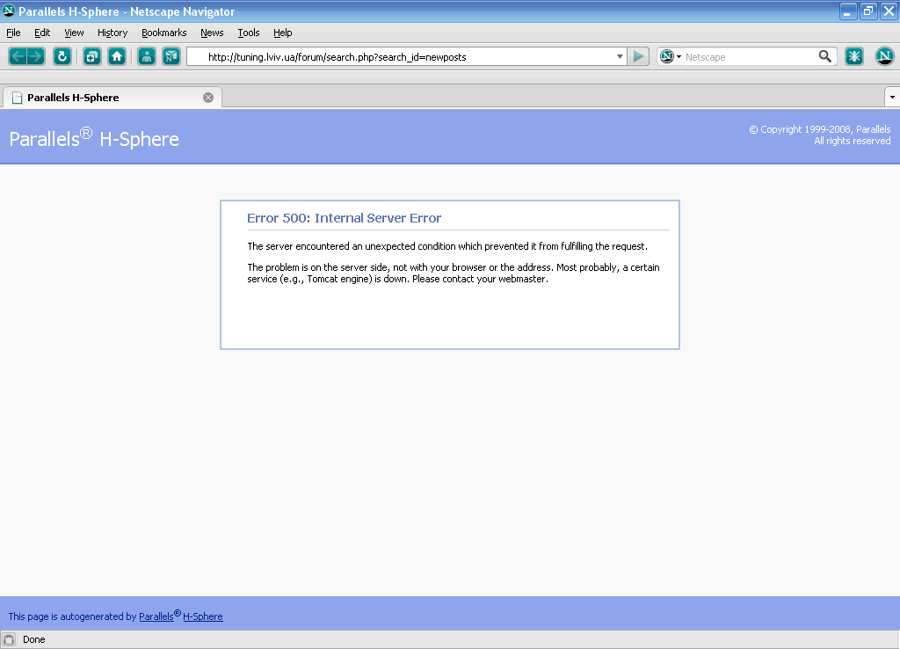This screenshot has width=900, height=649.
Task: Click the Netscape N throbber logo
Action: click(x=884, y=56)
